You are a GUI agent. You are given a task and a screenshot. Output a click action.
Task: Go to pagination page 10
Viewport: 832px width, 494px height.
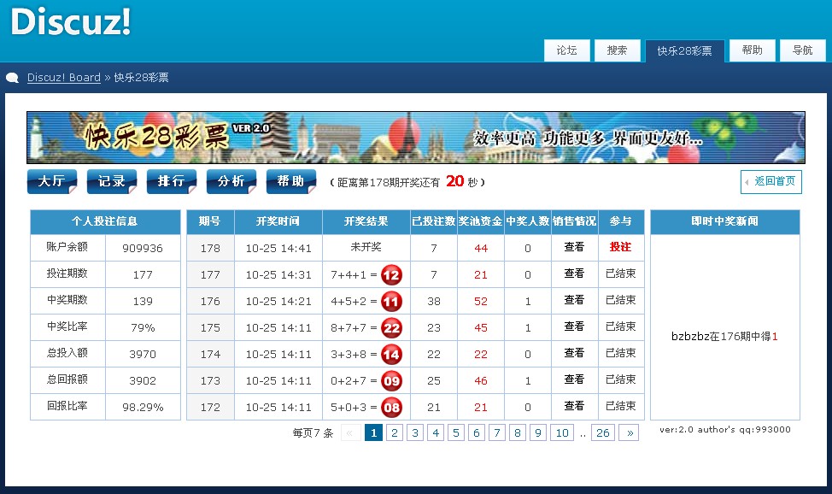tap(562, 433)
